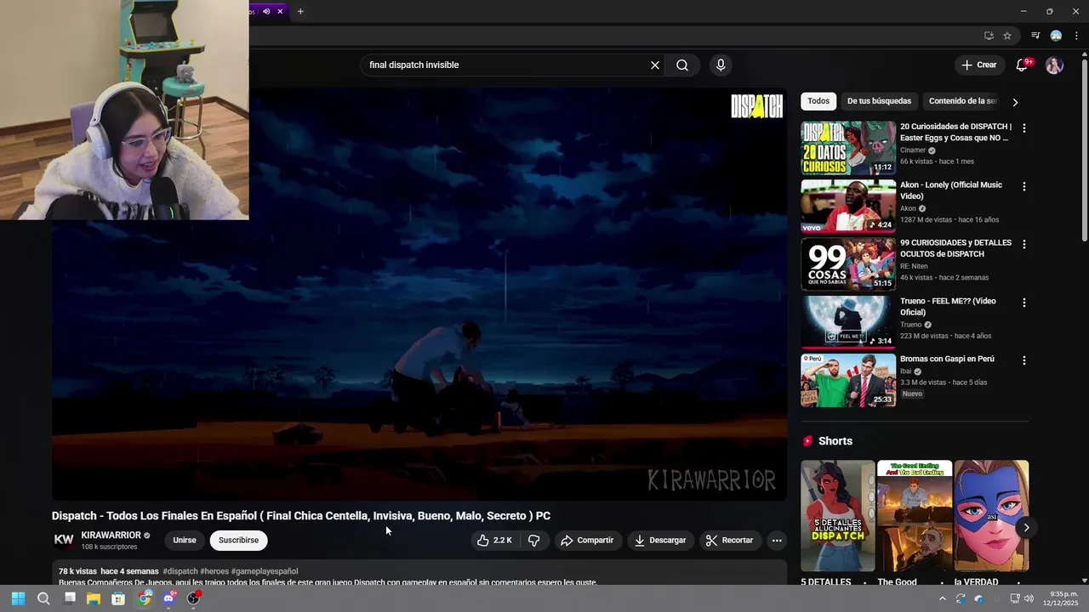Open the Good Ending and Bad Ending short
1089x612 pixels.
[915, 516]
